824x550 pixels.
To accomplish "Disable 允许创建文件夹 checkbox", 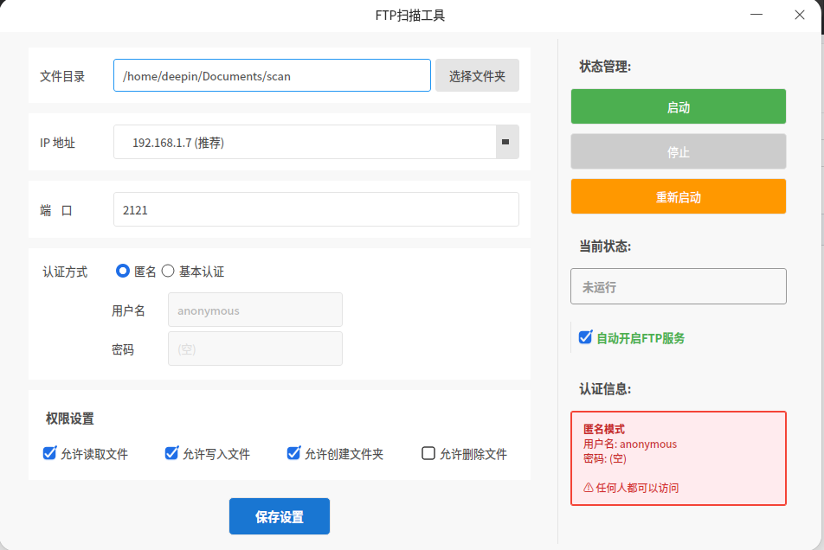I will (x=293, y=453).
